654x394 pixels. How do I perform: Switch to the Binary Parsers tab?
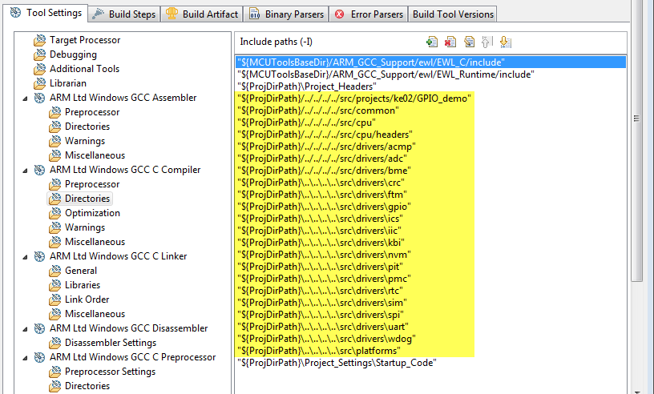point(286,14)
